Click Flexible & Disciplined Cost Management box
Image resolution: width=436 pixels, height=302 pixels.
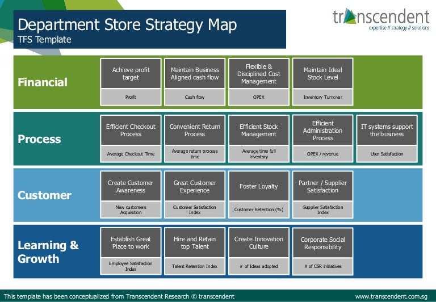pyautogui.click(x=259, y=74)
